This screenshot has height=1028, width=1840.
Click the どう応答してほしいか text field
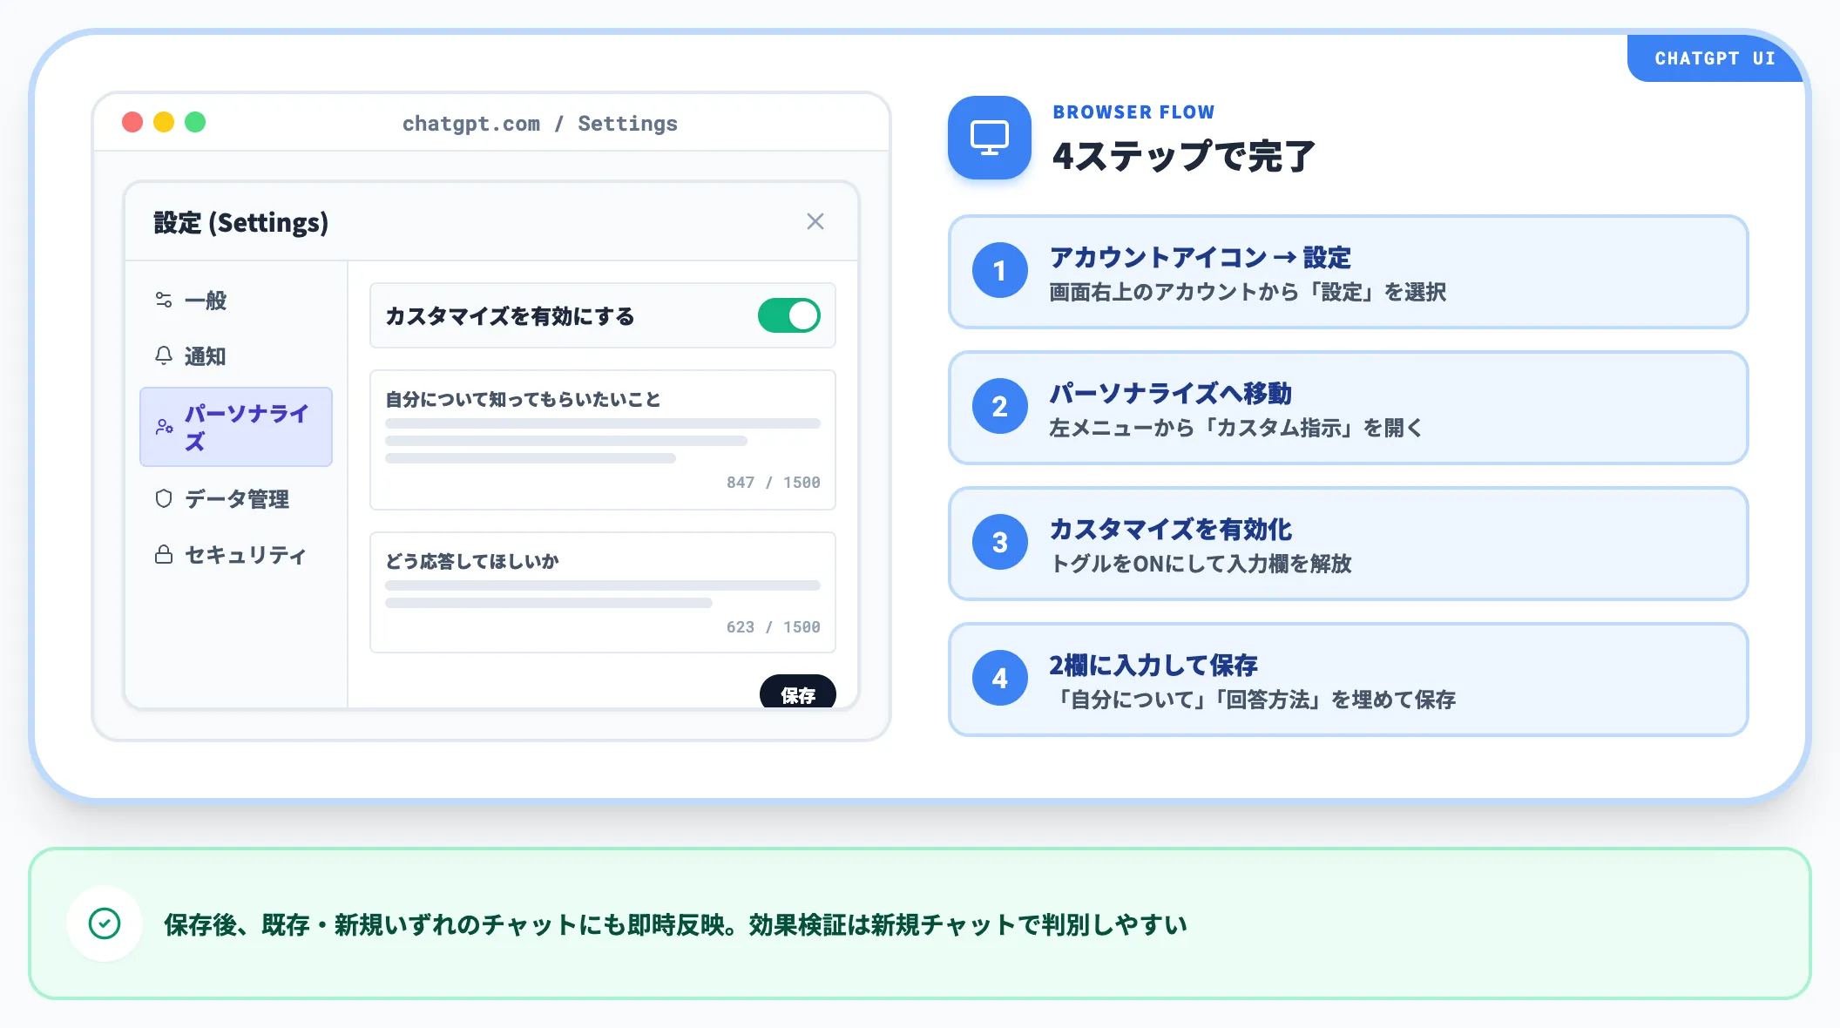[603, 592]
